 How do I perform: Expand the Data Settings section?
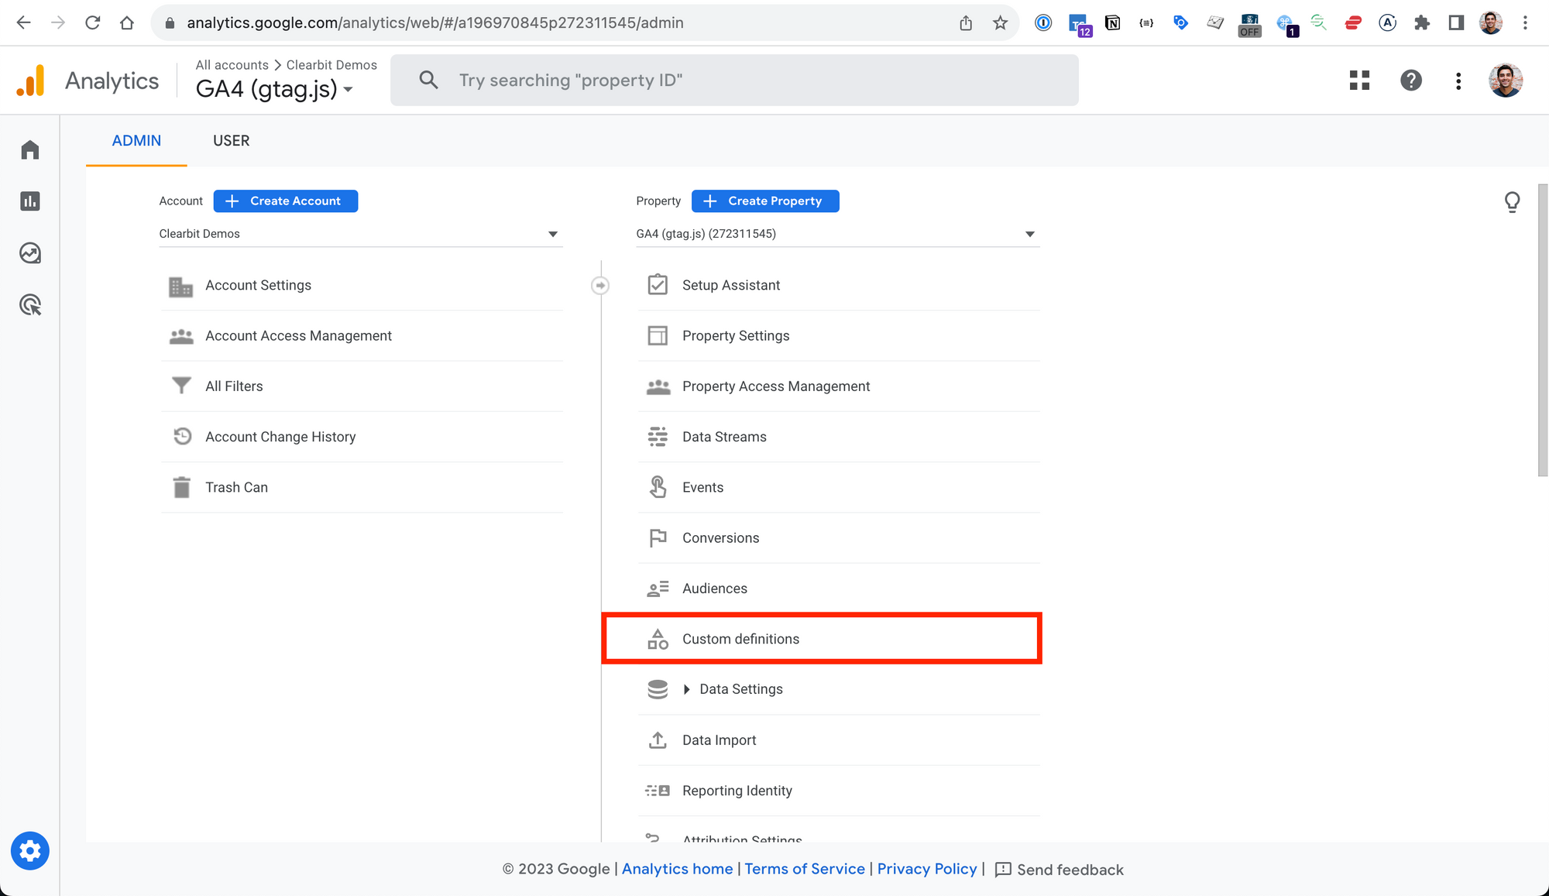(x=685, y=689)
